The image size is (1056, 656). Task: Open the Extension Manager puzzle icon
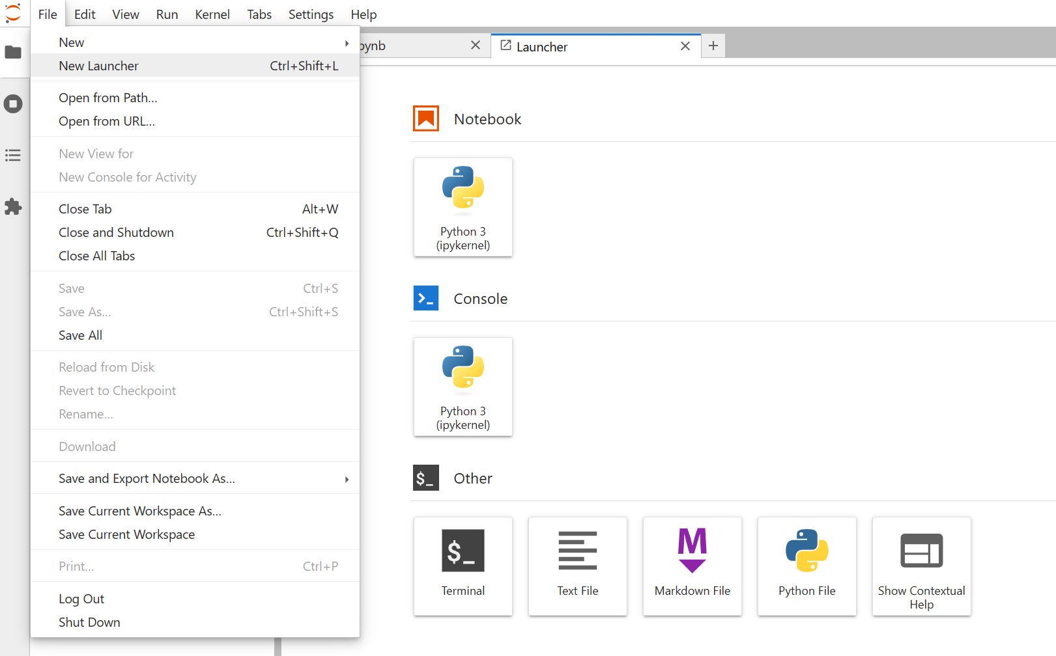13,207
